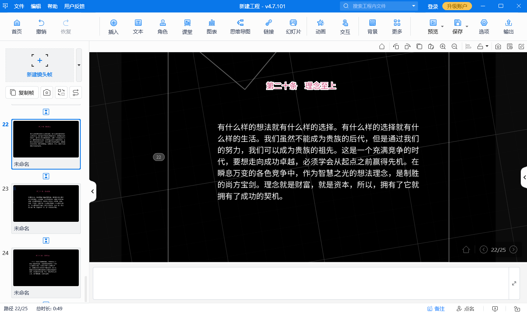This screenshot has width=527, height=313.
Task: Open the timed list icon in canvas toolbar
Action: (510, 46)
